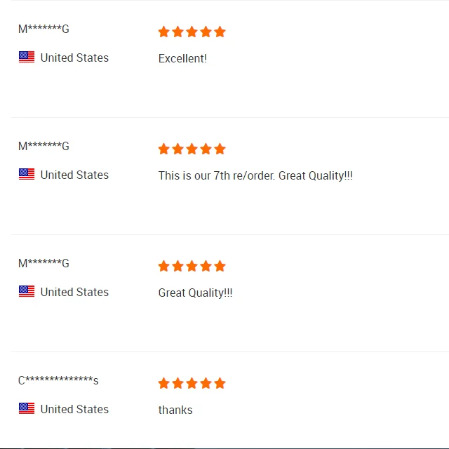Click the stars above the third review's "Great Quality!!!"
This screenshot has width=449, height=449.
pos(192,266)
